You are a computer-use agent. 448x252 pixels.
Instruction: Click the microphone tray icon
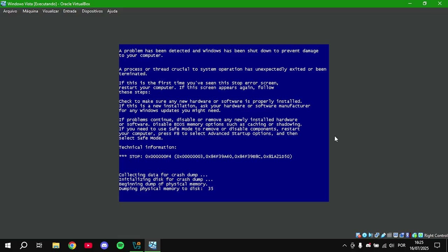[x=360, y=246]
